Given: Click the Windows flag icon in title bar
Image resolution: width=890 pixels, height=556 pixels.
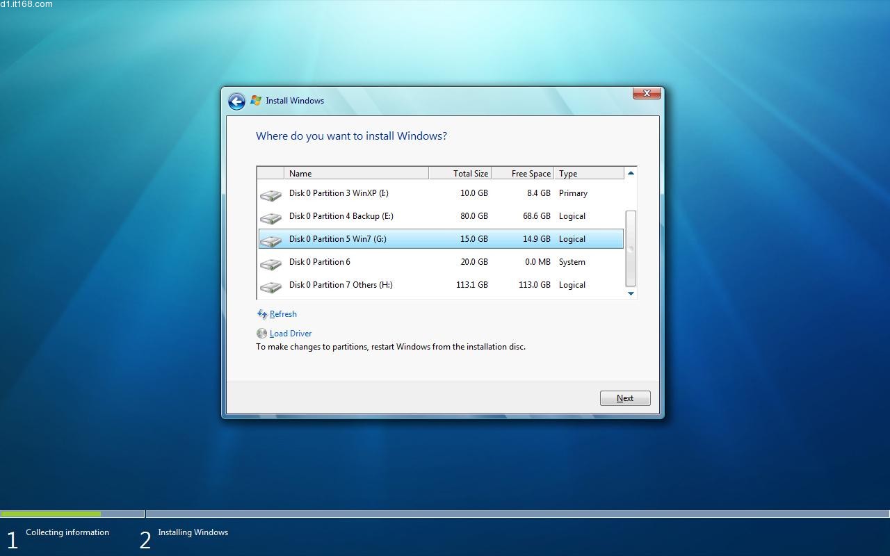Looking at the screenshot, I should coord(256,101).
